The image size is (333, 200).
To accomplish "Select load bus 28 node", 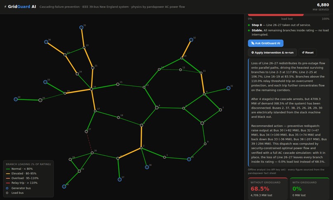I will pyautogui.click(x=70, y=159).
